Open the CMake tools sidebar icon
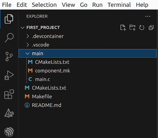Screen dimensions: 158x138 tap(9, 113)
